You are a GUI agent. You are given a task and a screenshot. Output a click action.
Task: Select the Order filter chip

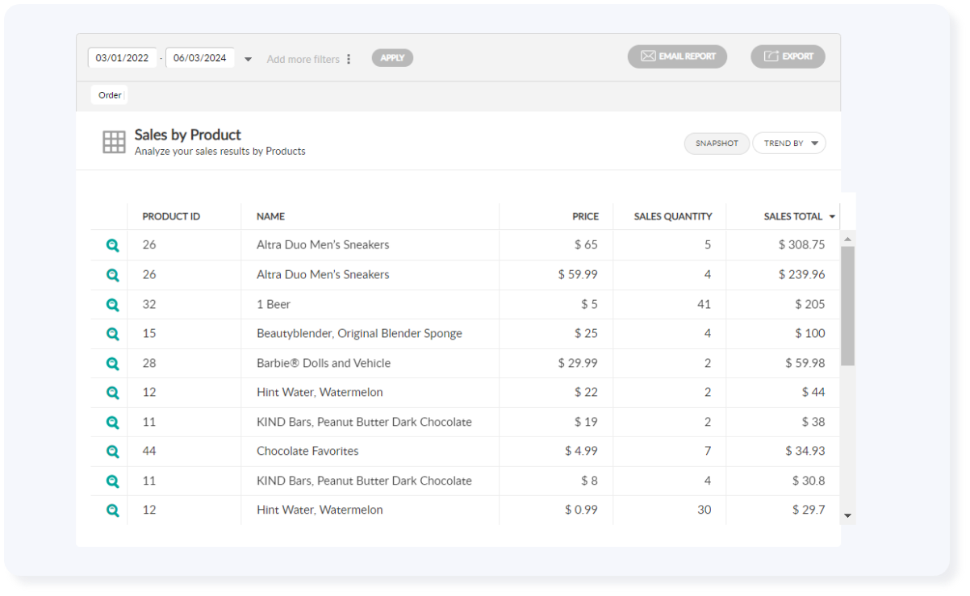(x=109, y=94)
